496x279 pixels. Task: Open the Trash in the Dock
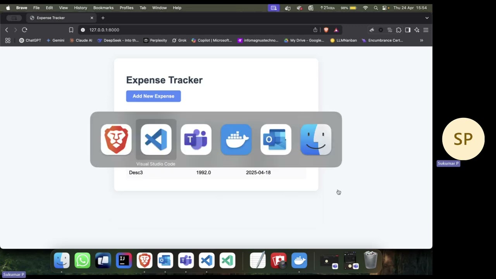tap(370, 260)
